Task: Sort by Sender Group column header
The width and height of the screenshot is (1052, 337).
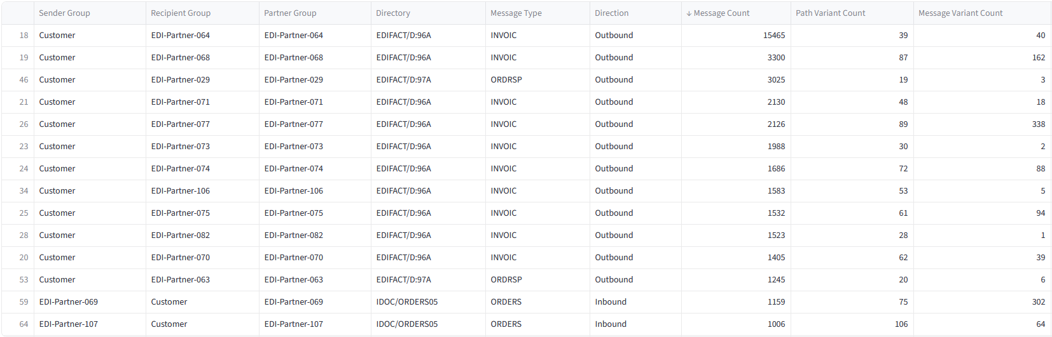Action: tap(64, 13)
